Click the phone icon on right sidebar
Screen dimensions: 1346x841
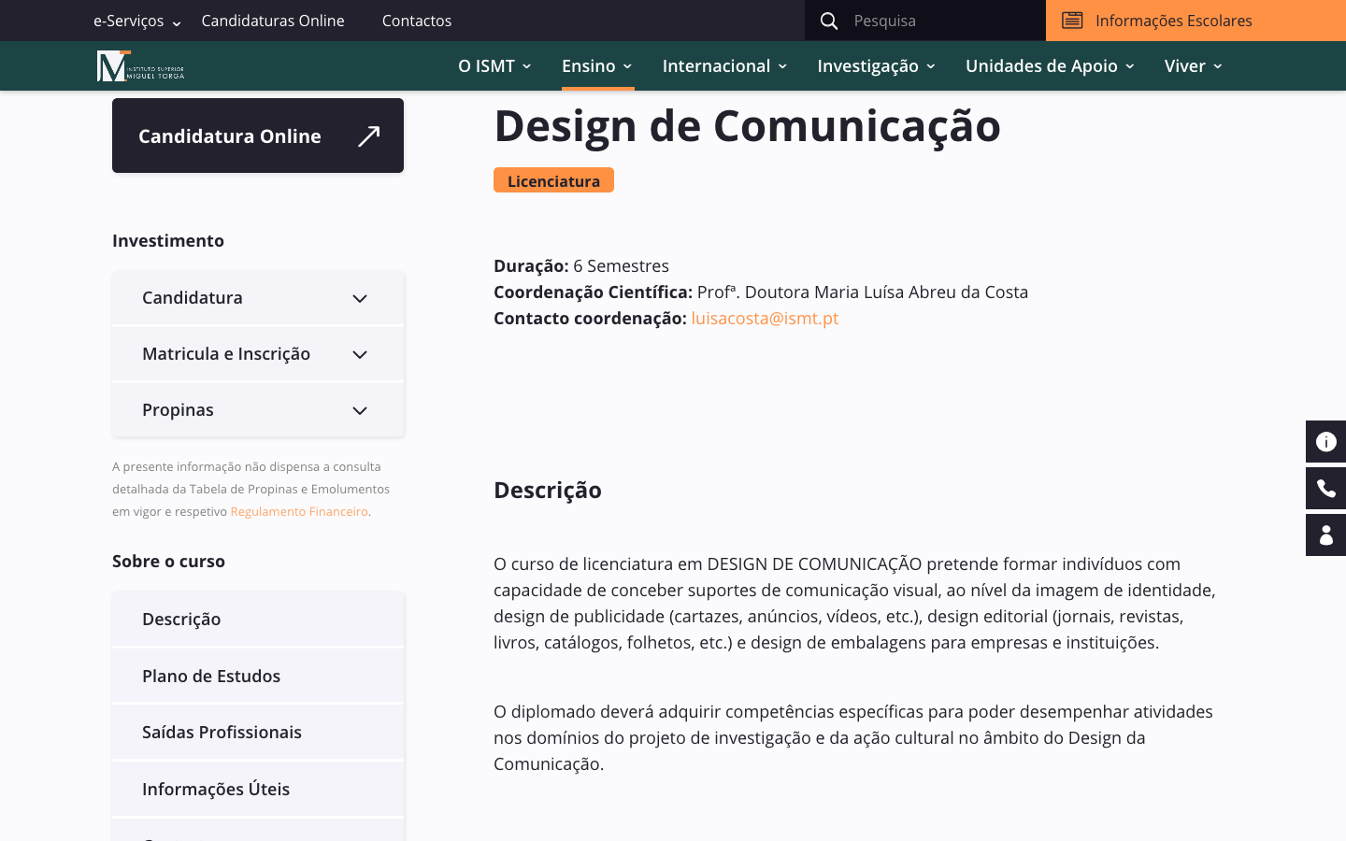(x=1325, y=489)
